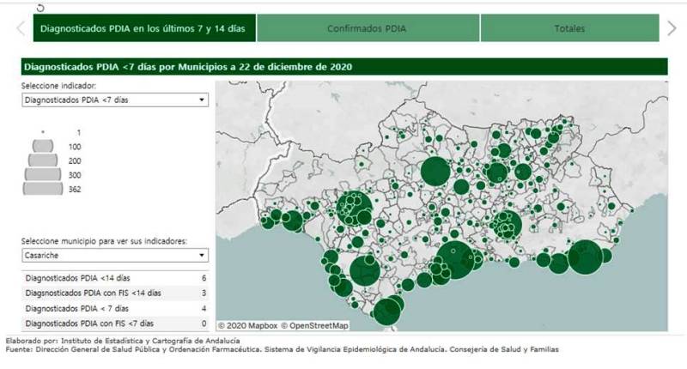The width and height of the screenshot is (687, 369).
Task: Open the Totales tab
Action: coord(569,28)
